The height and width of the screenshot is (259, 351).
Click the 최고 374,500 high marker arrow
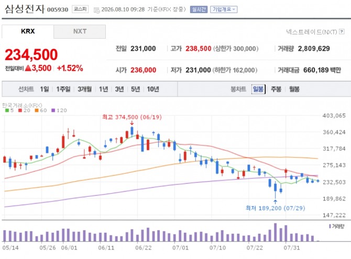point(132,123)
